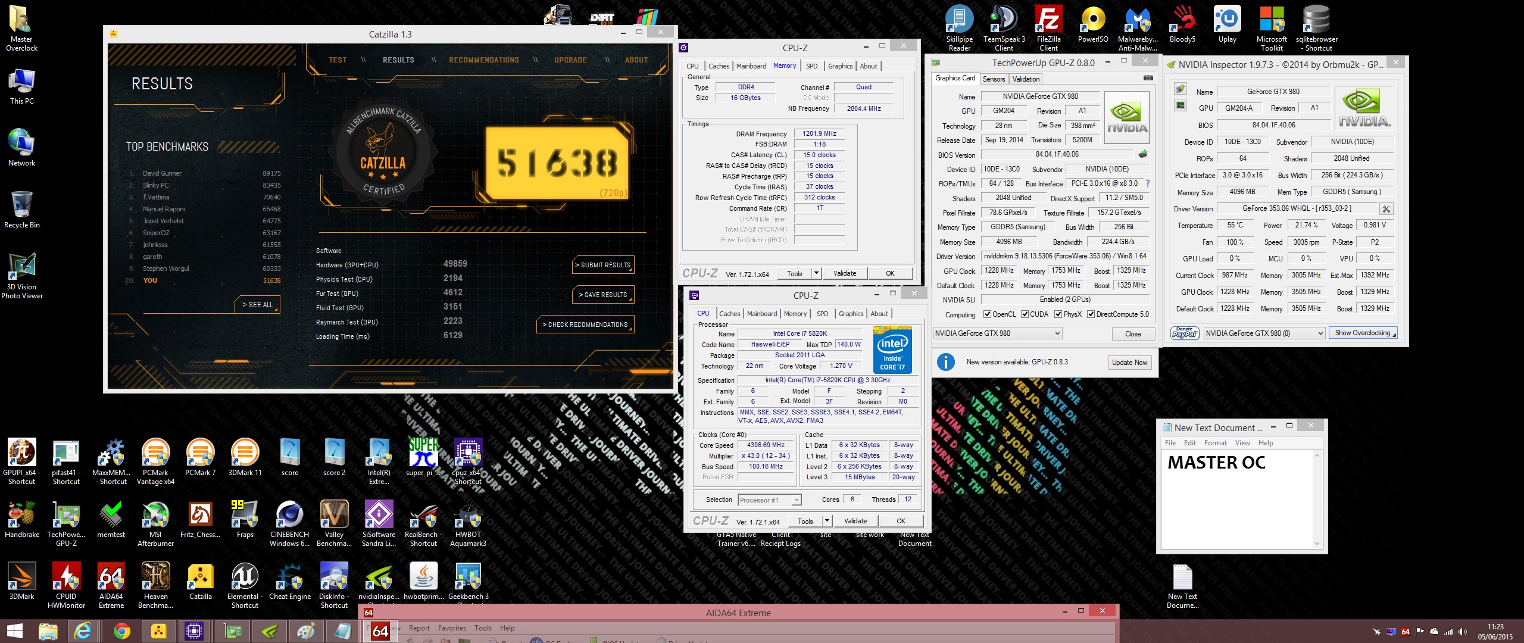Image resolution: width=1524 pixels, height=643 pixels.
Task: Click OK in Memory CPU-Z window
Action: [x=890, y=273]
